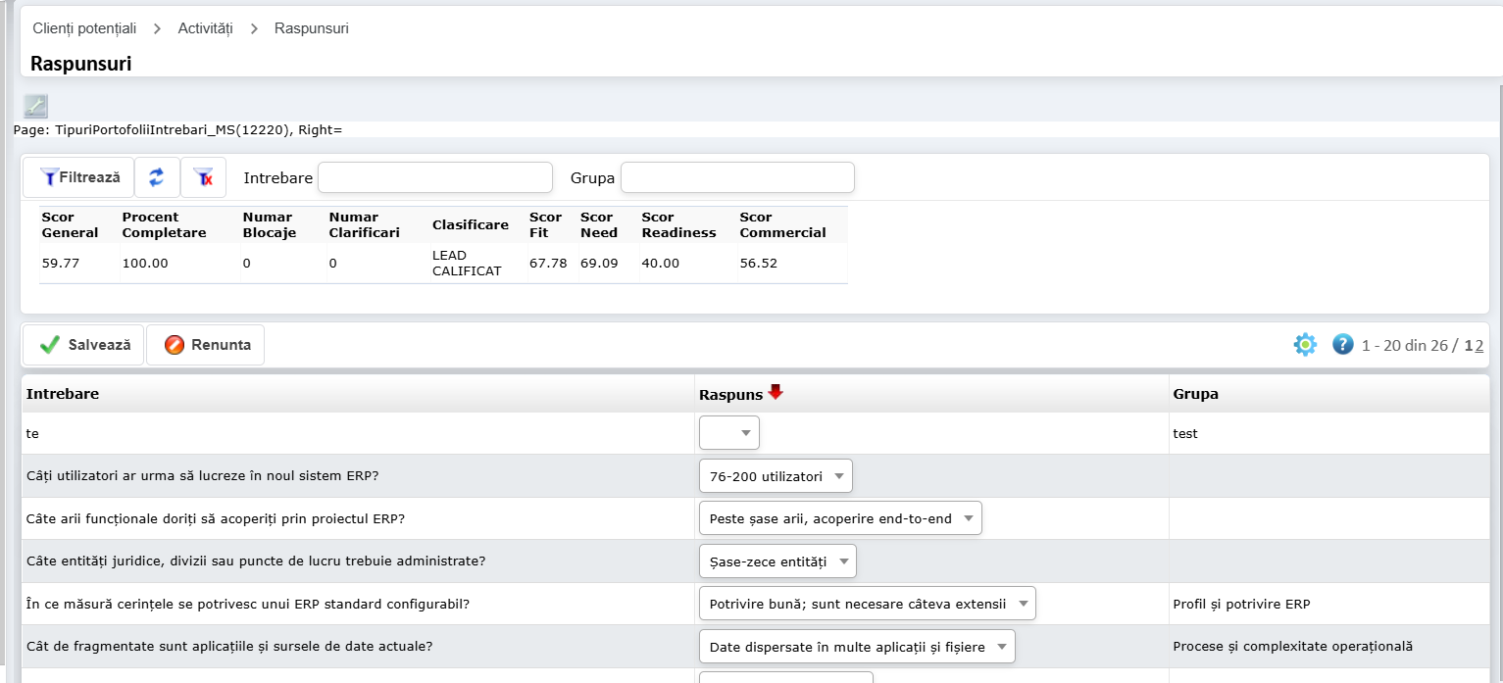The height and width of the screenshot is (683, 1503).
Task: Open the 'Șase-zece entități' dropdown
Action: click(777, 561)
